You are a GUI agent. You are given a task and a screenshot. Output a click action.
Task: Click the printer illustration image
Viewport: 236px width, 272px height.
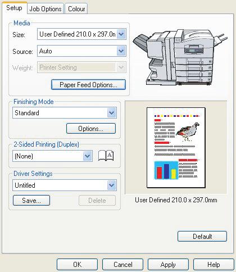(180, 57)
